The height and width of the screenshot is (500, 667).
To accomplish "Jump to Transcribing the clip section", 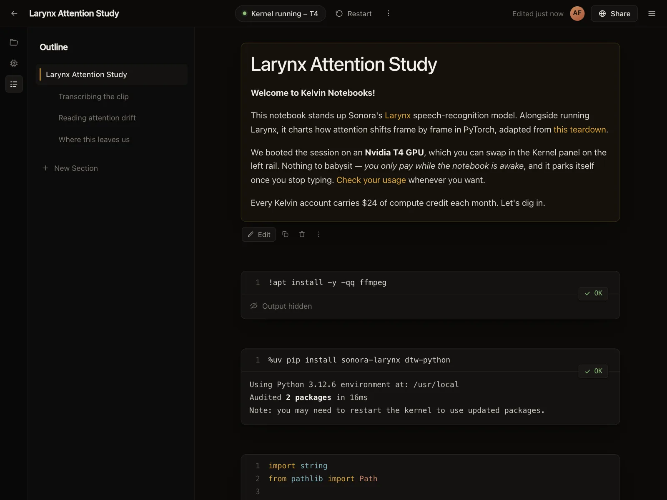I will tap(93, 97).
